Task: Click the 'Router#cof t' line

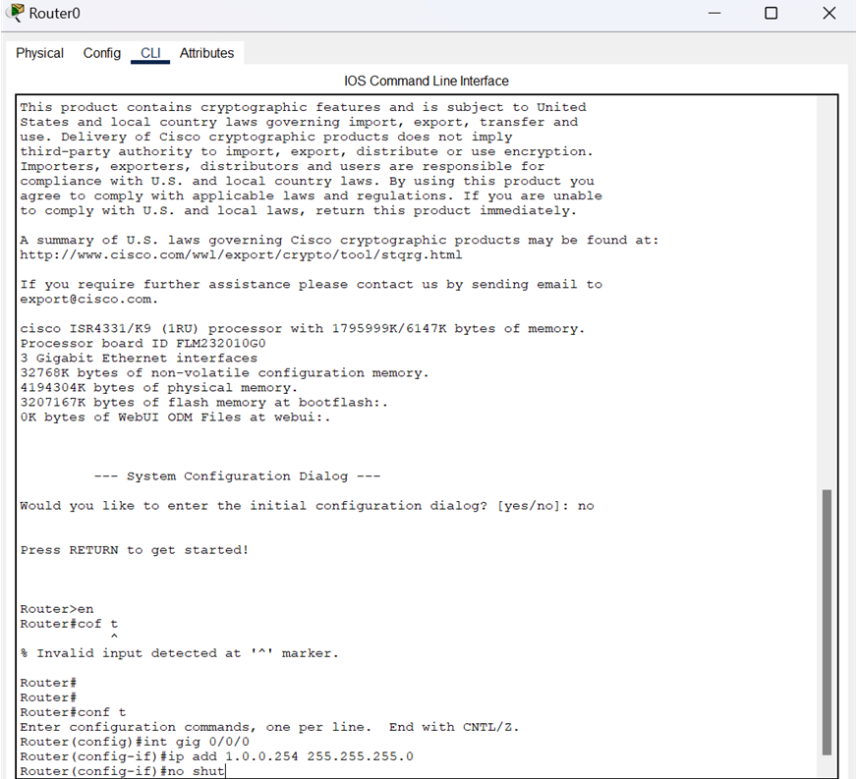Action: click(69, 624)
